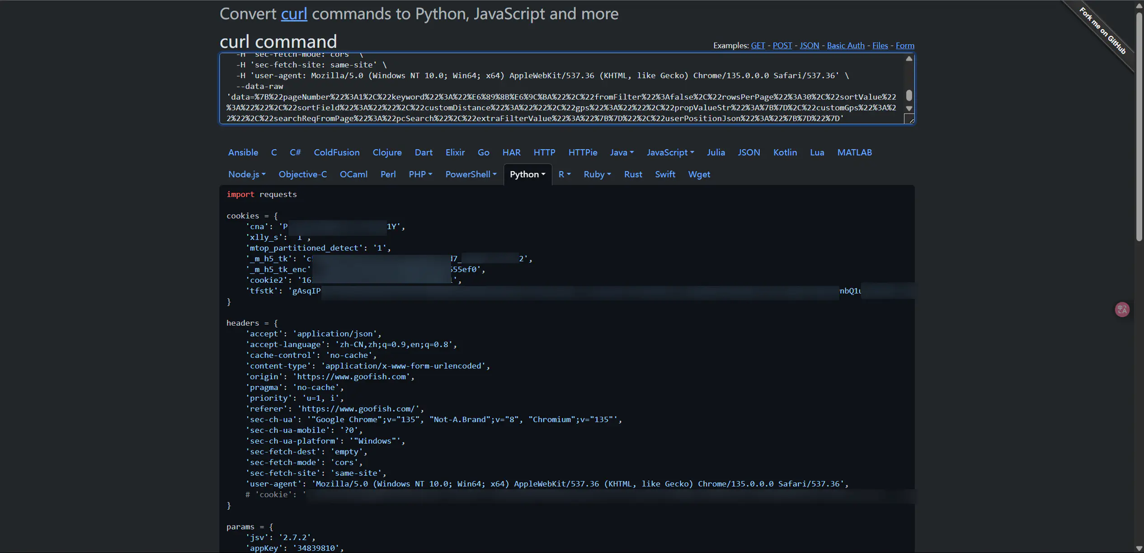
Task: Expand the PowerShell dropdown
Action: tap(471, 174)
